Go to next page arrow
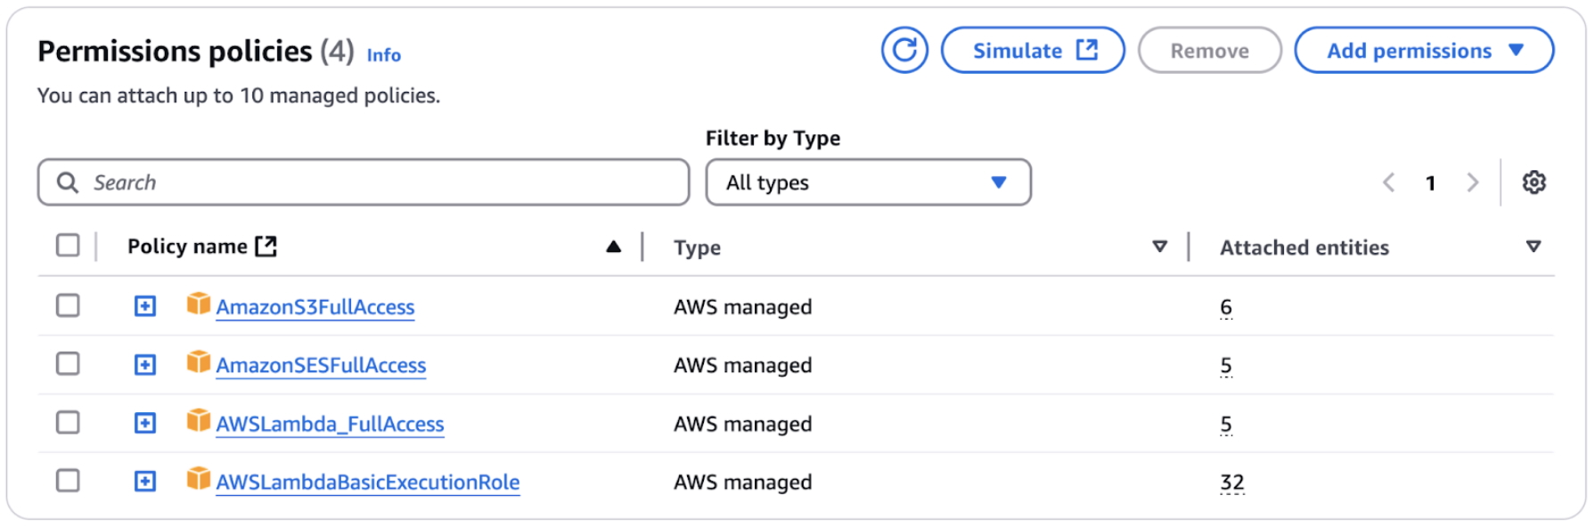The width and height of the screenshot is (1595, 527). (x=1472, y=182)
